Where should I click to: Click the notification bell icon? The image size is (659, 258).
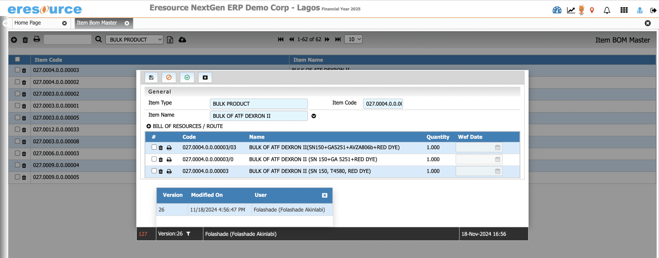pyautogui.click(x=607, y=10)
